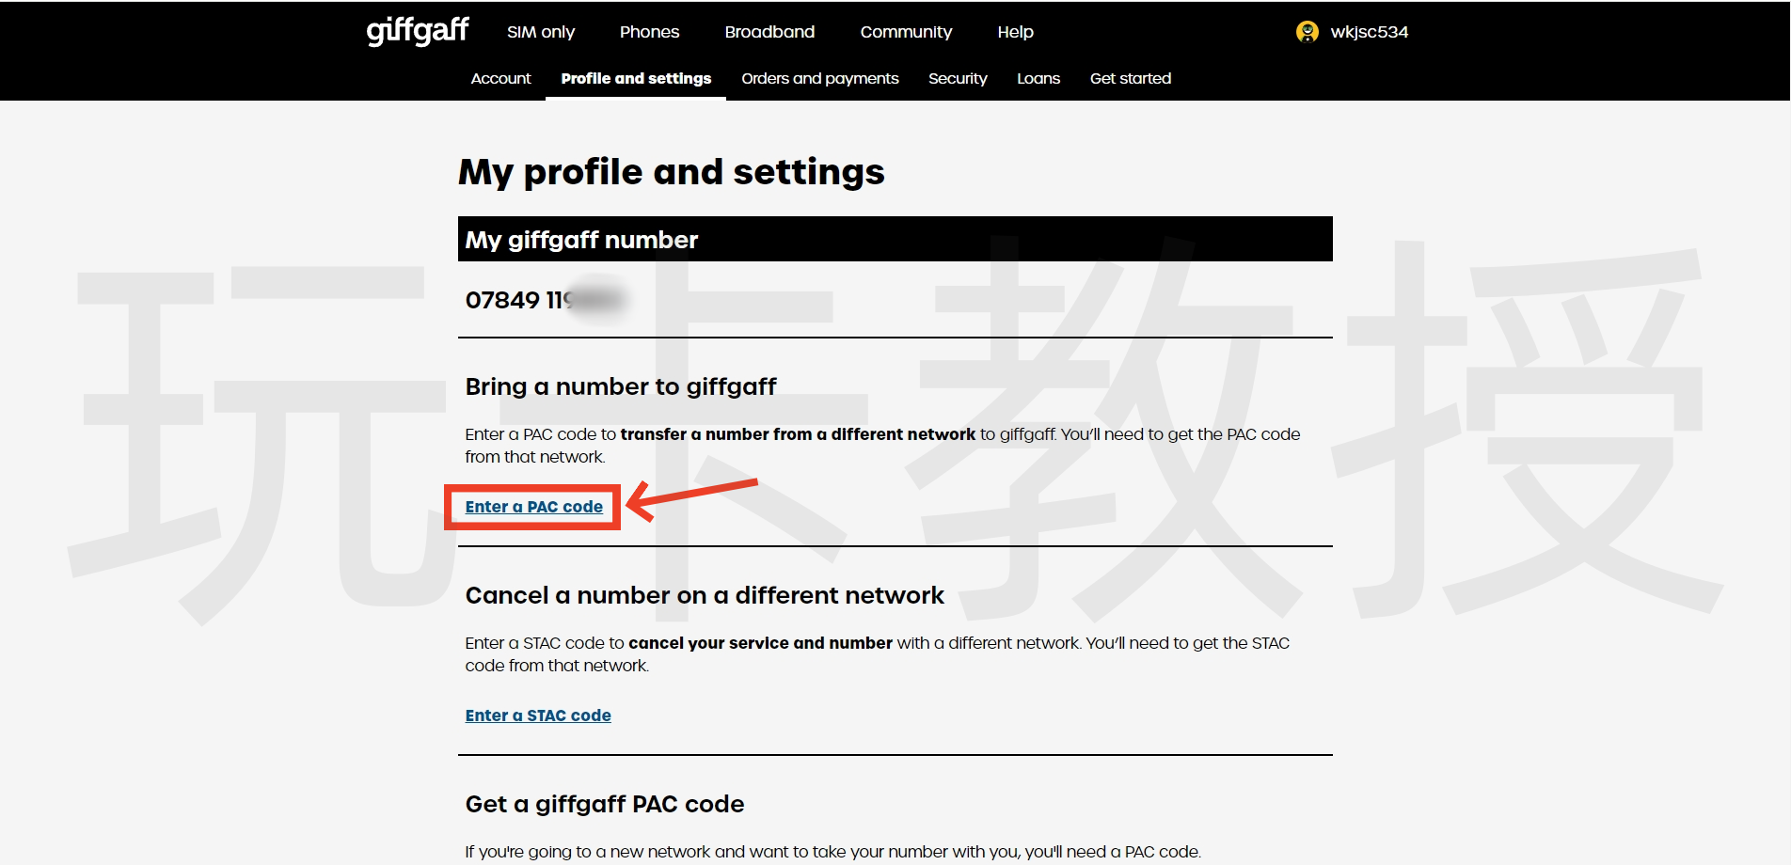Open the SIM only menu

tap(540, 32)
